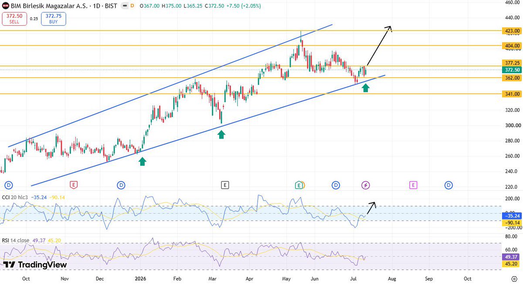Viewport: 523px width, 284px height.
Task: Click the 404.00 price-axis line label
Action: pos(511,45)
